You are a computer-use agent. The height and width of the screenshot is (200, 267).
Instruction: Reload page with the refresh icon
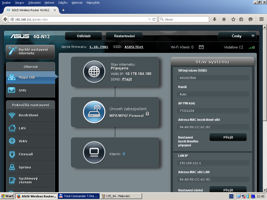pos(154,19)
